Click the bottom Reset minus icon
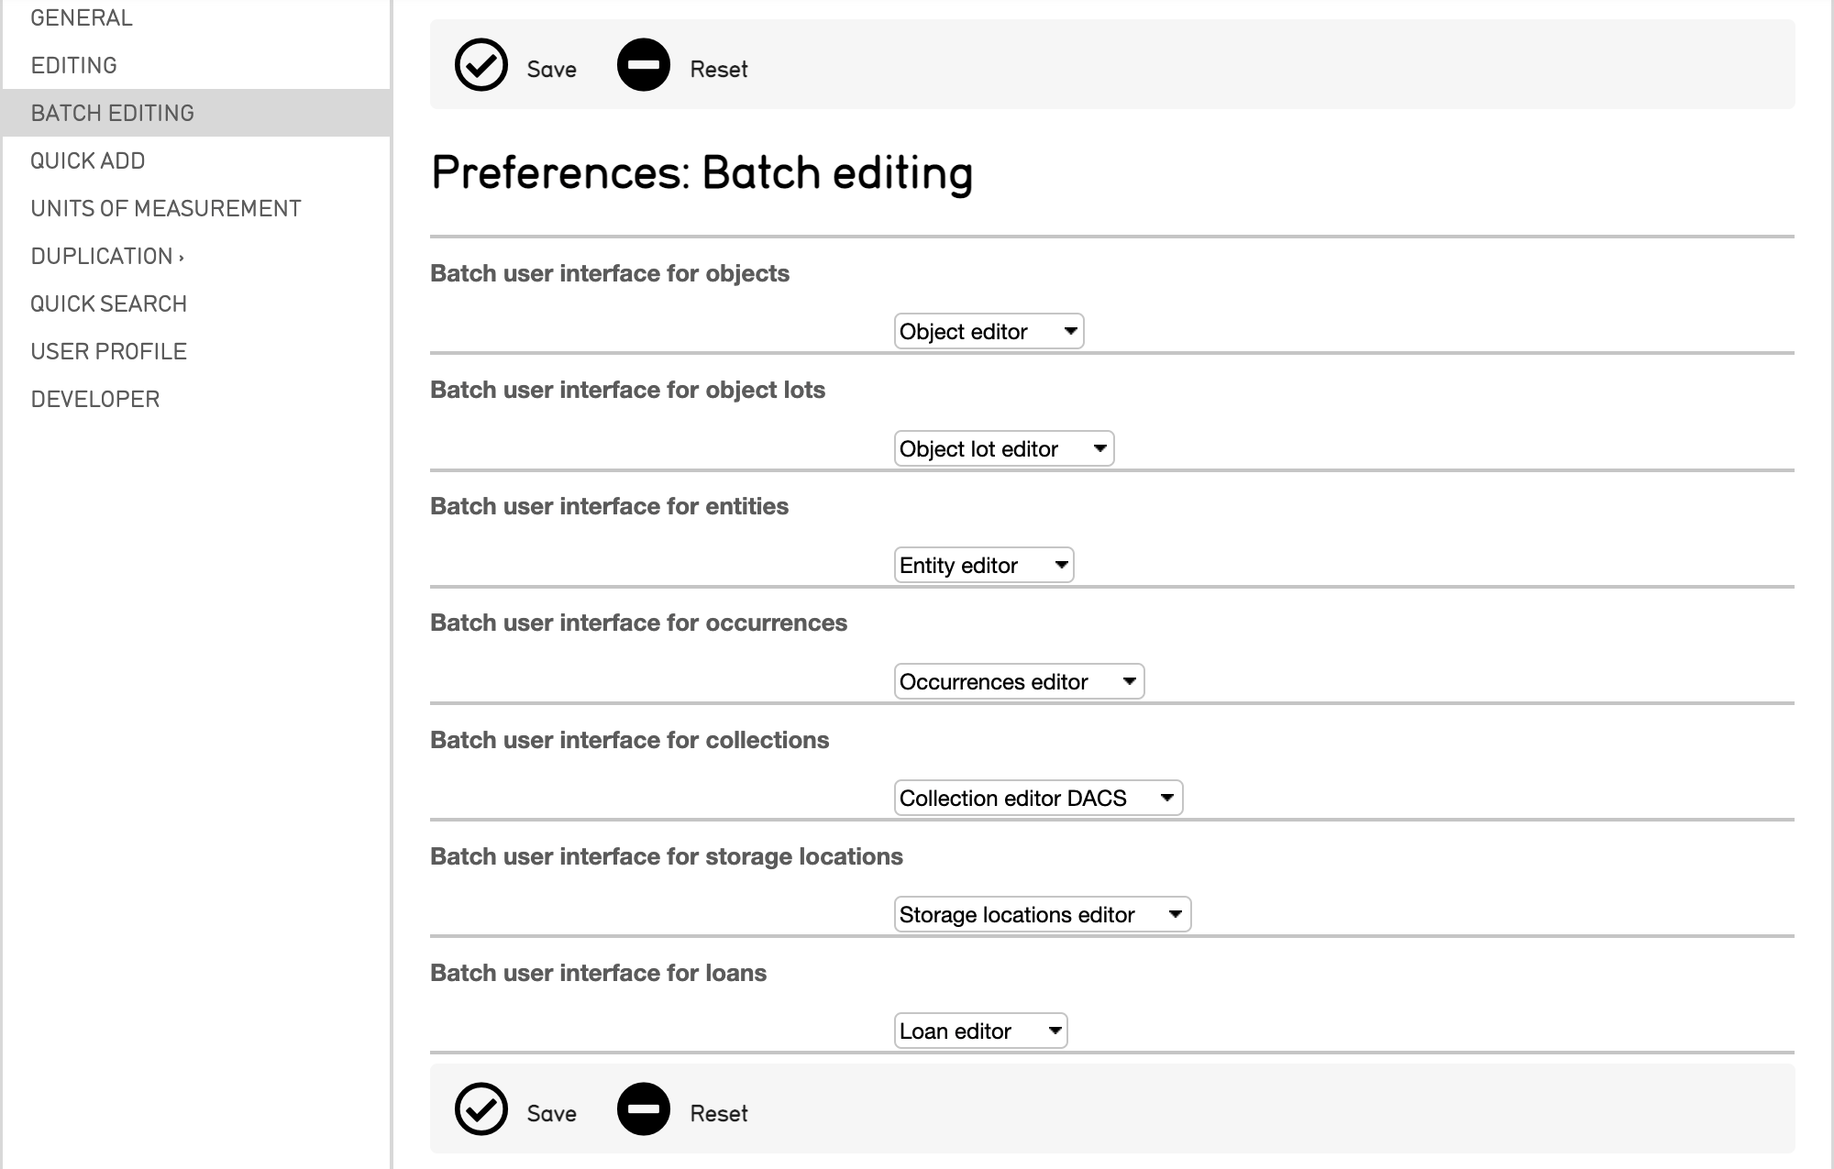 [x=644, y=1109]
